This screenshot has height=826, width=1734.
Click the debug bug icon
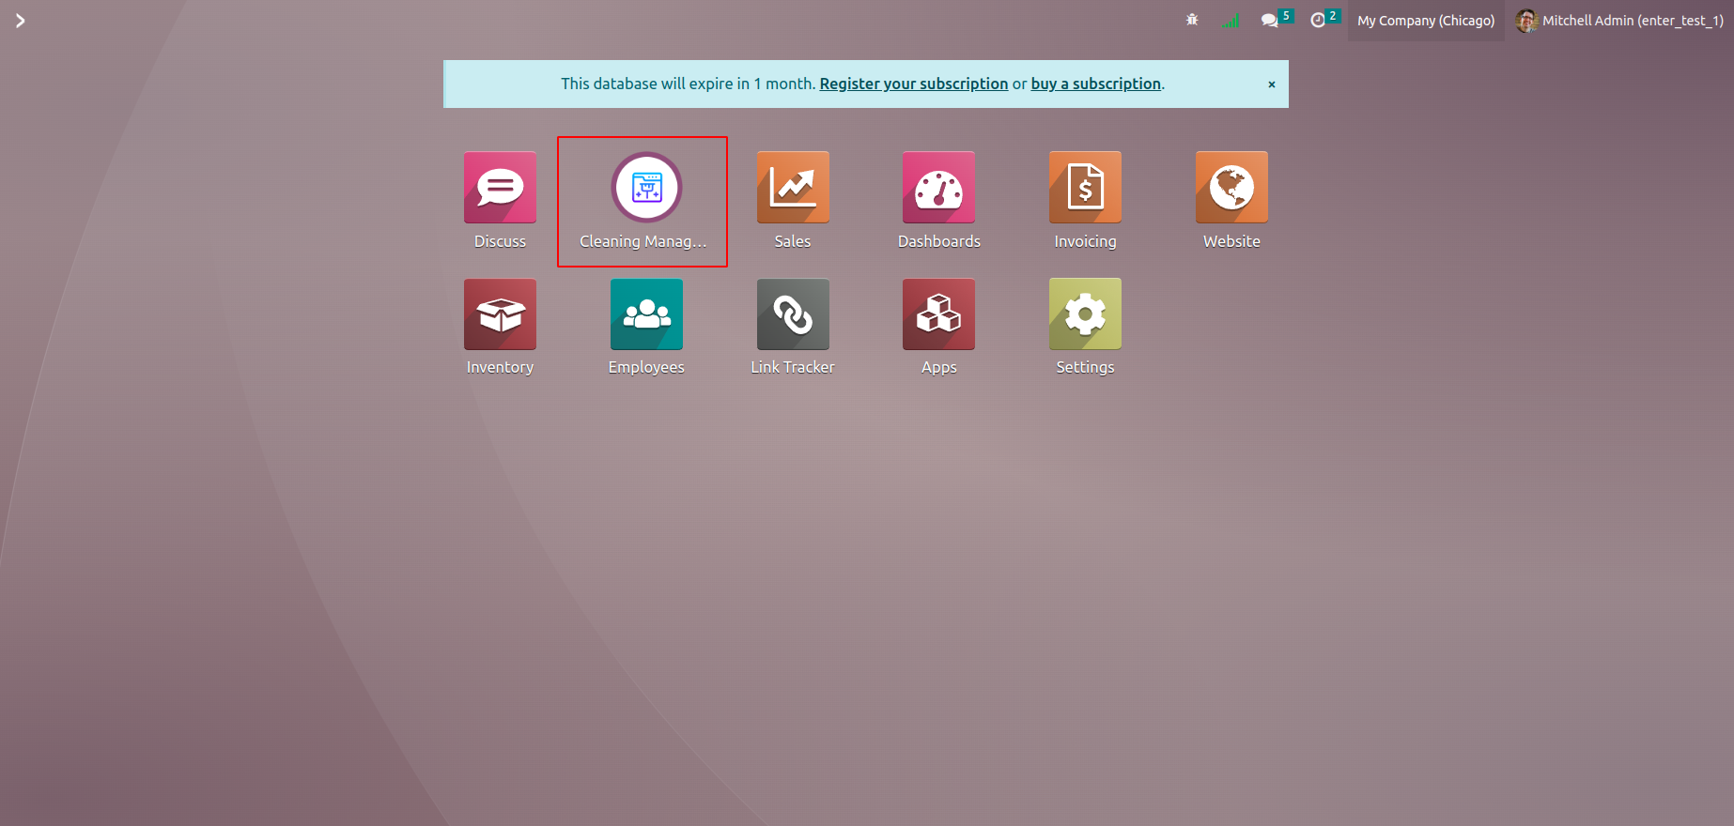[1192, 20]
